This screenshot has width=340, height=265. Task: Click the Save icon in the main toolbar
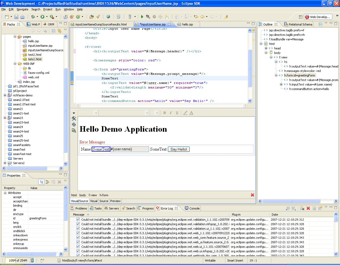16,17
